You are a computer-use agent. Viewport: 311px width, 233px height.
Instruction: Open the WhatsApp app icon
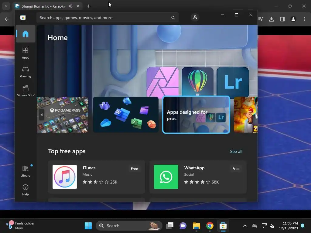(x=166, y=177)
